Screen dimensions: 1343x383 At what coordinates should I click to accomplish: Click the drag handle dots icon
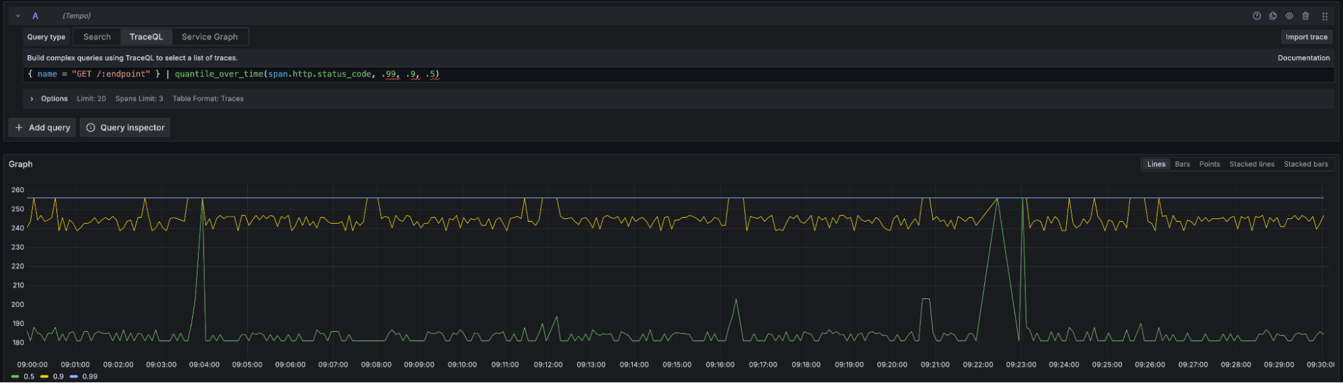[x=1324, y=16]
